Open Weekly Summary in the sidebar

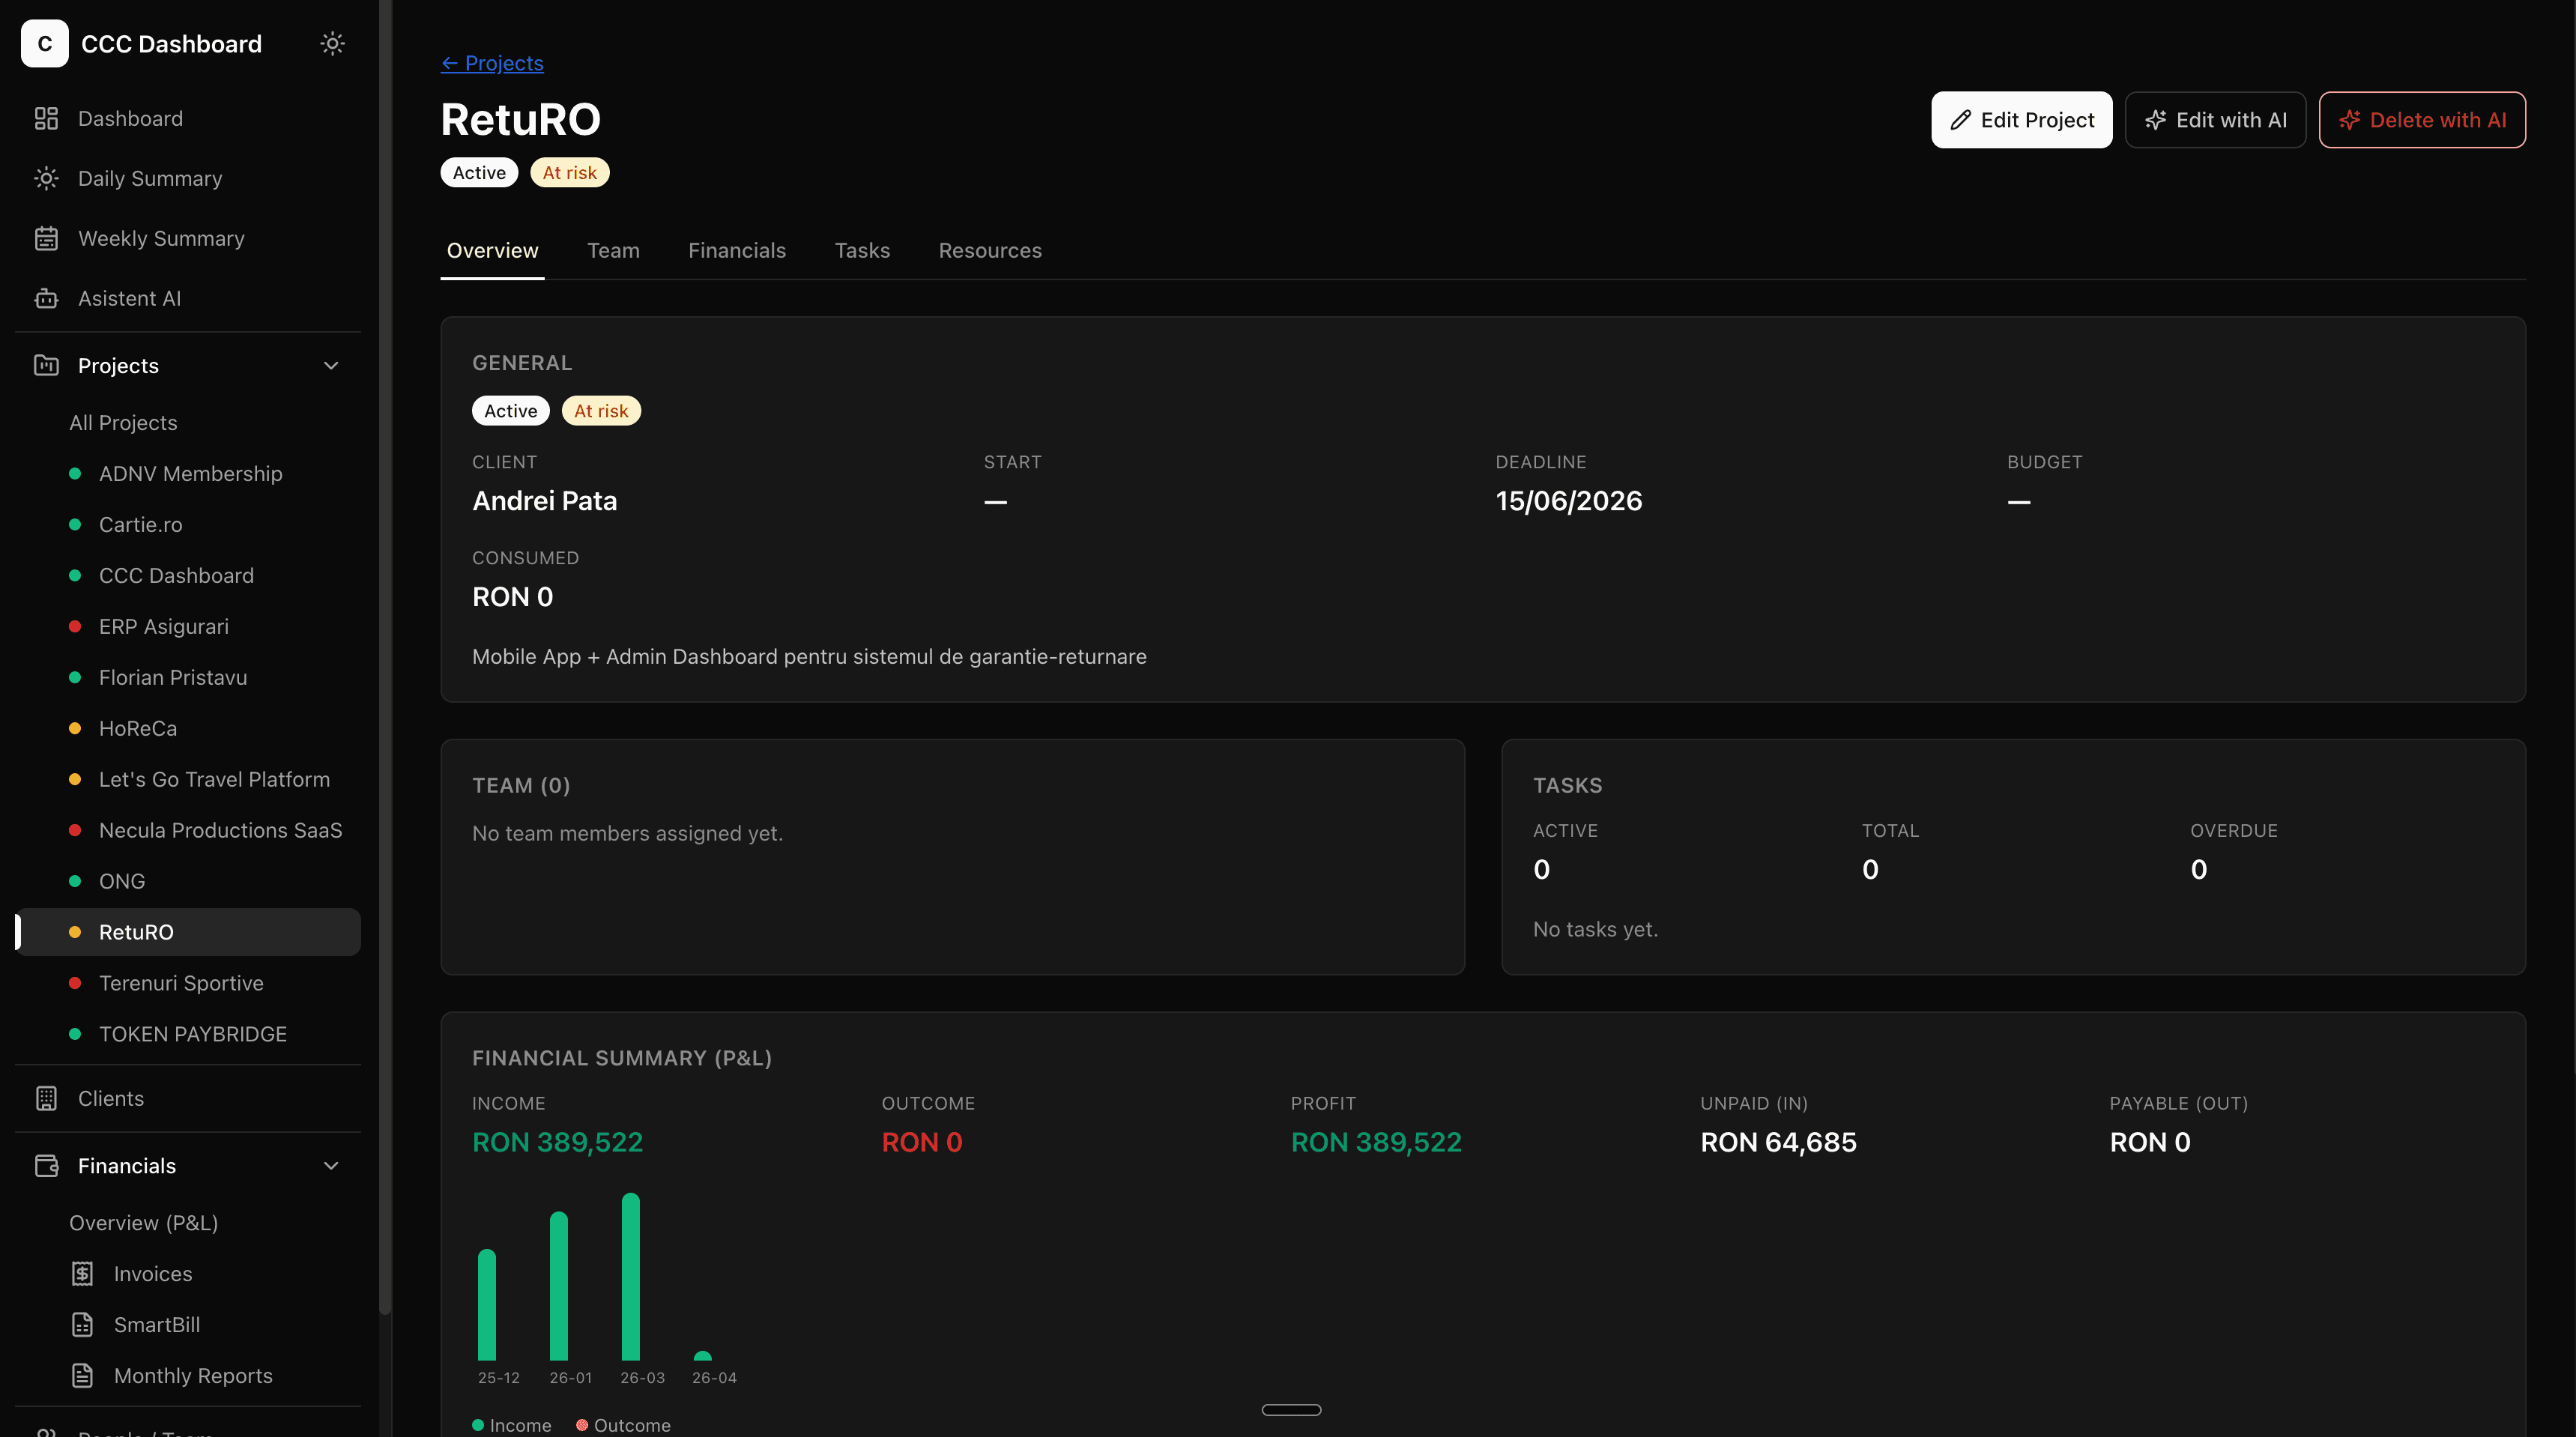(x=188, y=238)
